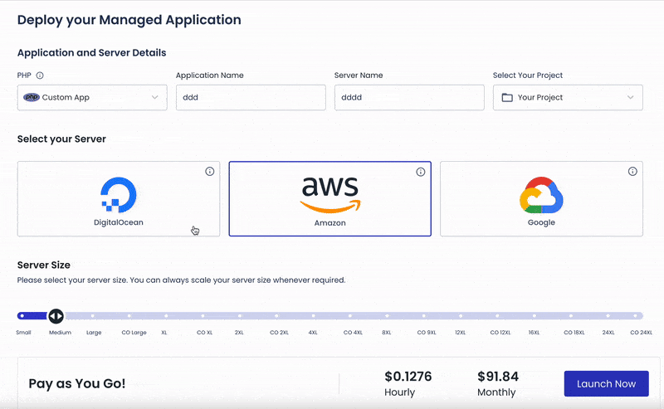Pick the CO 12XL size marker
This screenshot has height=409, width=664.
(x=497, y=316)
